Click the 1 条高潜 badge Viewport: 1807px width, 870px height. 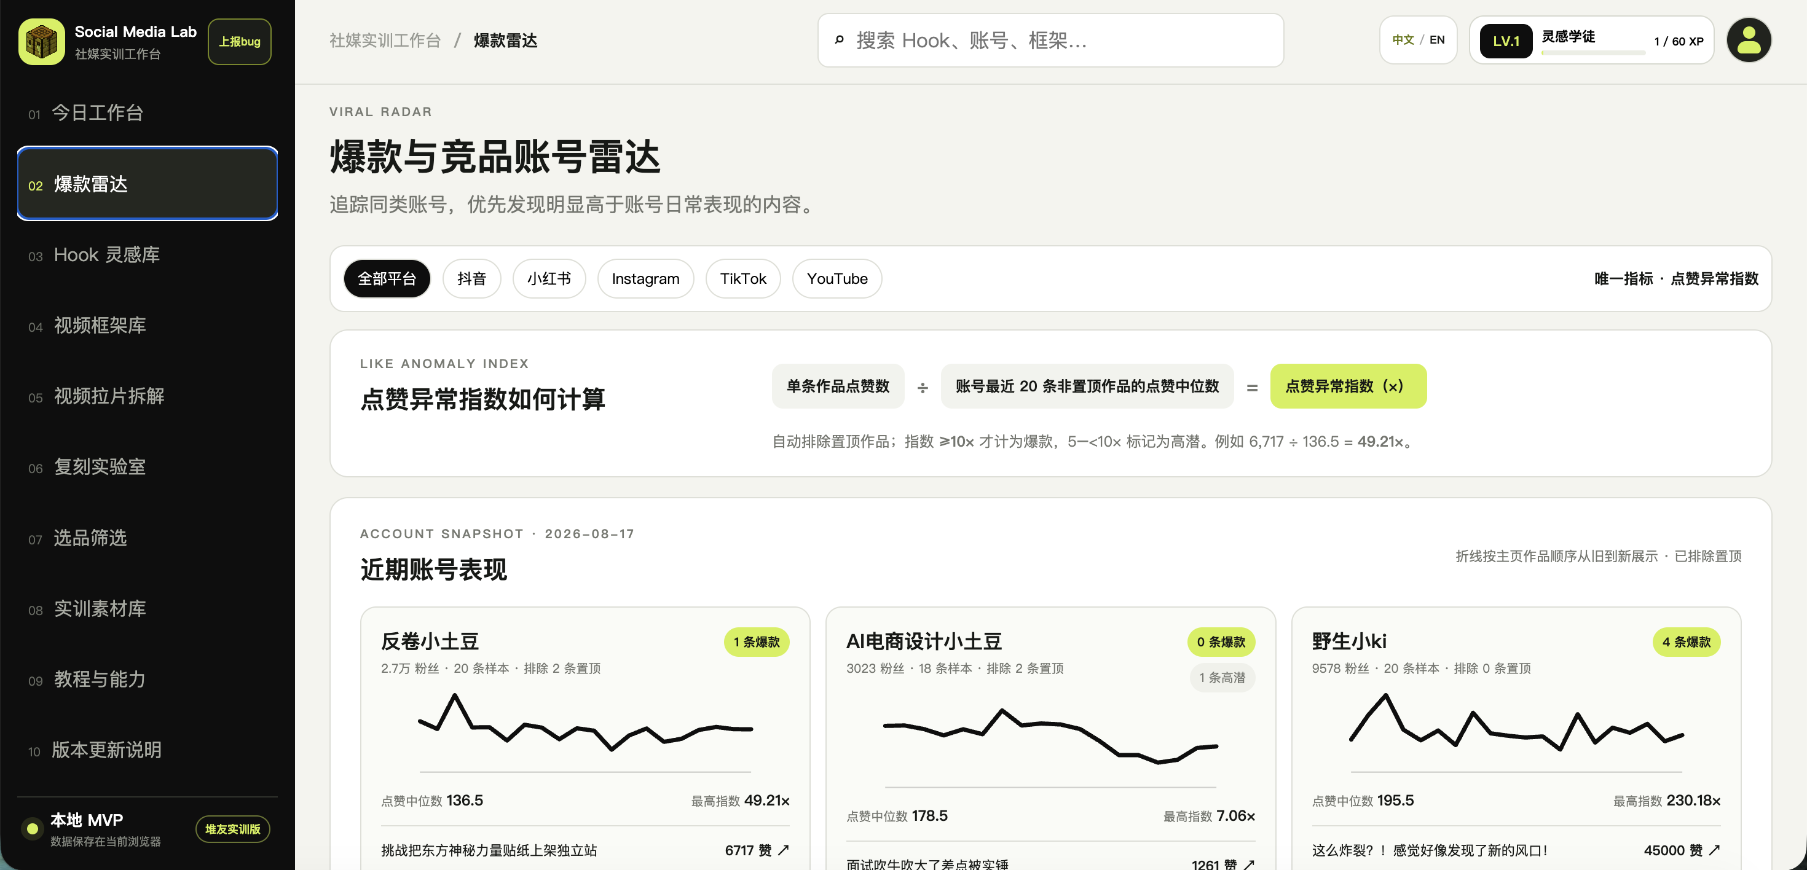1222,677
